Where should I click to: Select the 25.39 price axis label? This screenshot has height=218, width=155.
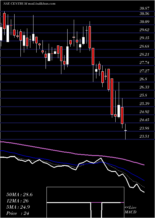tap(144, 103)
